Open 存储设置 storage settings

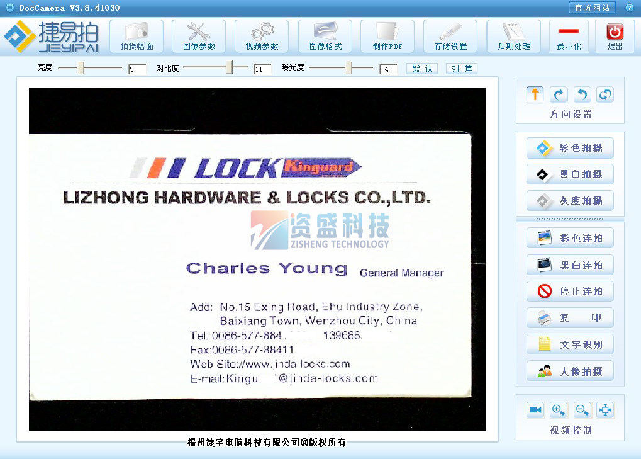pos(450,37)
